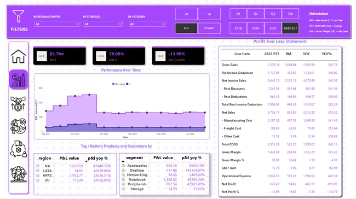Select the Net Invoice Sales line item
356x199 pixels.
click(x=234, y=81)
